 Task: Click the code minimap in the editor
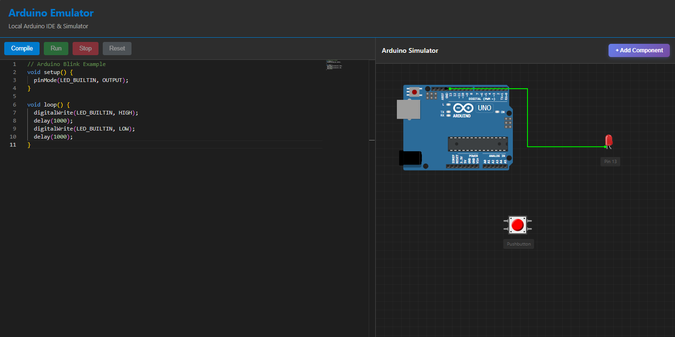pos(334,65)
